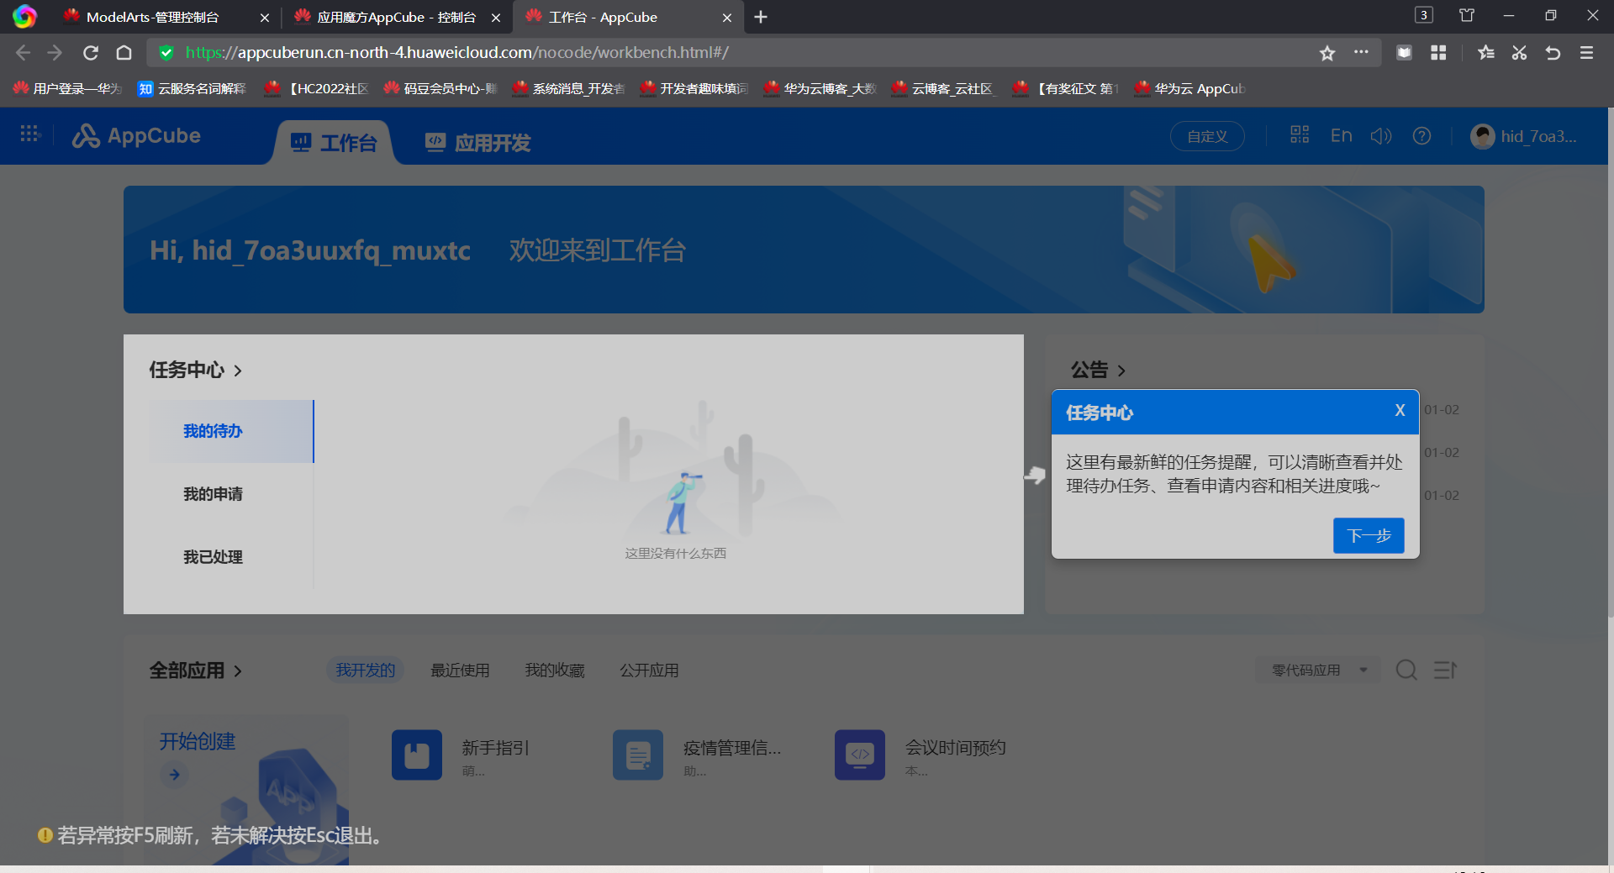The width and height of the screenshot is (1614, 873).
Task: Click the 下一步 button in the tooltip
Action: [x=1369, y=535]
